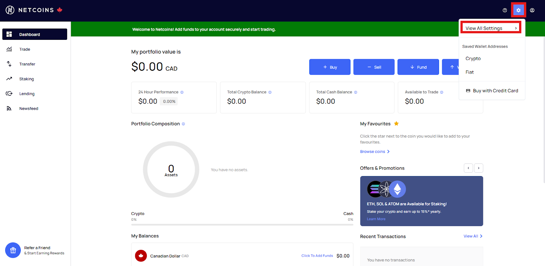This screenshot has width=545, height=266.
Task: Select Fiat saved wallet addresses
Action: [x=470, y=72]
